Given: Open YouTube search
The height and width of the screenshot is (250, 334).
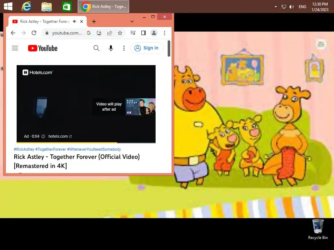Looking at the screenshot, I should [97, 48].
